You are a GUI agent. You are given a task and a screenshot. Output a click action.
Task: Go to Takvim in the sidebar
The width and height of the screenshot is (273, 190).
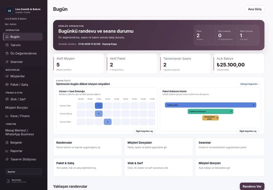[x=23, y=45]
